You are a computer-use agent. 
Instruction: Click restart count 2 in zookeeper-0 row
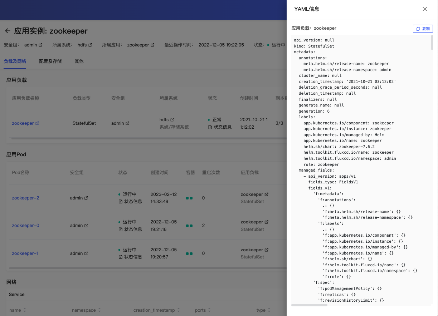coord(203,226)
